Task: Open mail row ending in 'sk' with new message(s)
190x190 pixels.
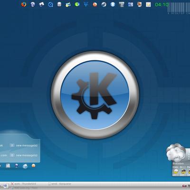Action: 19,145
